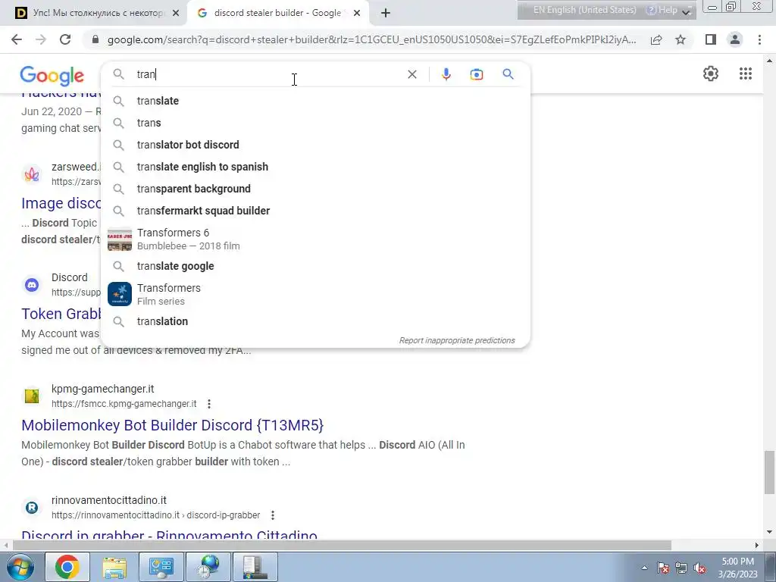Click the language bar Help button
Viewport: 776px width, 582px height.
[662, 10]
